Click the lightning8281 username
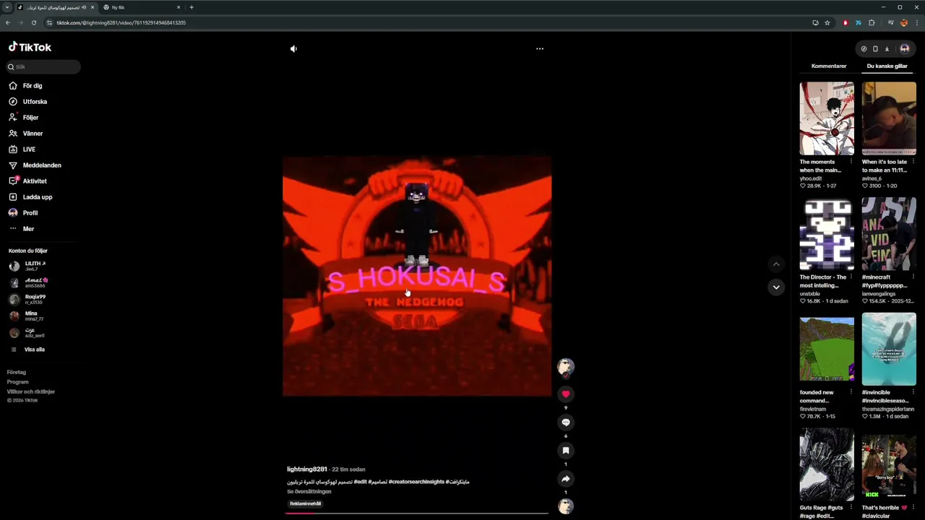The height and width of the screenshot is (520, 925). click(x=307, y=469)
